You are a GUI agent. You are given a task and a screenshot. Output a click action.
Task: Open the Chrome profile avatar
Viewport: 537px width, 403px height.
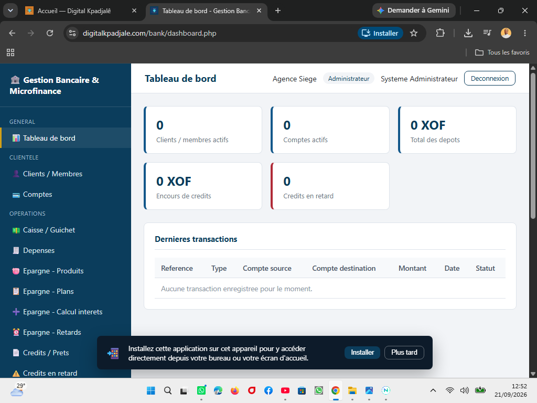coord(506,33)
